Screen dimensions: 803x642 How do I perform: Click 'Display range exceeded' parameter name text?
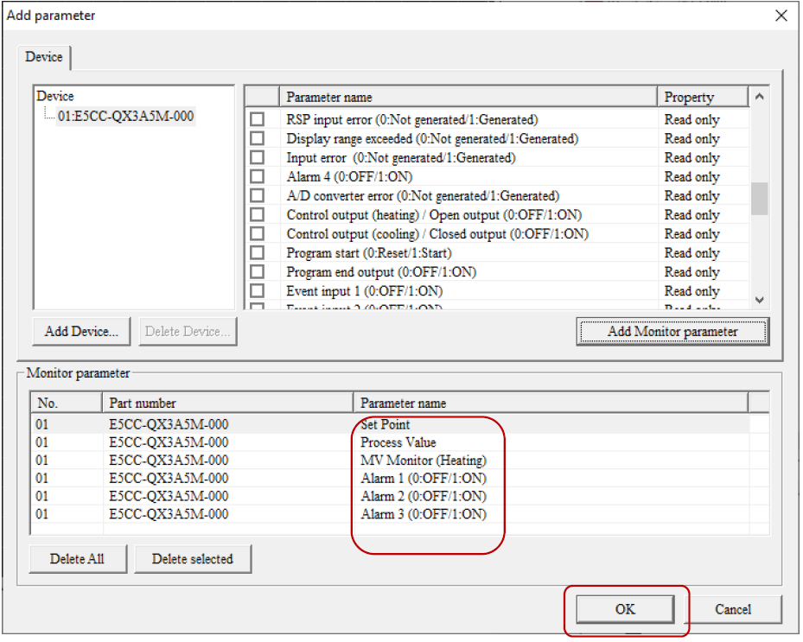432,138
